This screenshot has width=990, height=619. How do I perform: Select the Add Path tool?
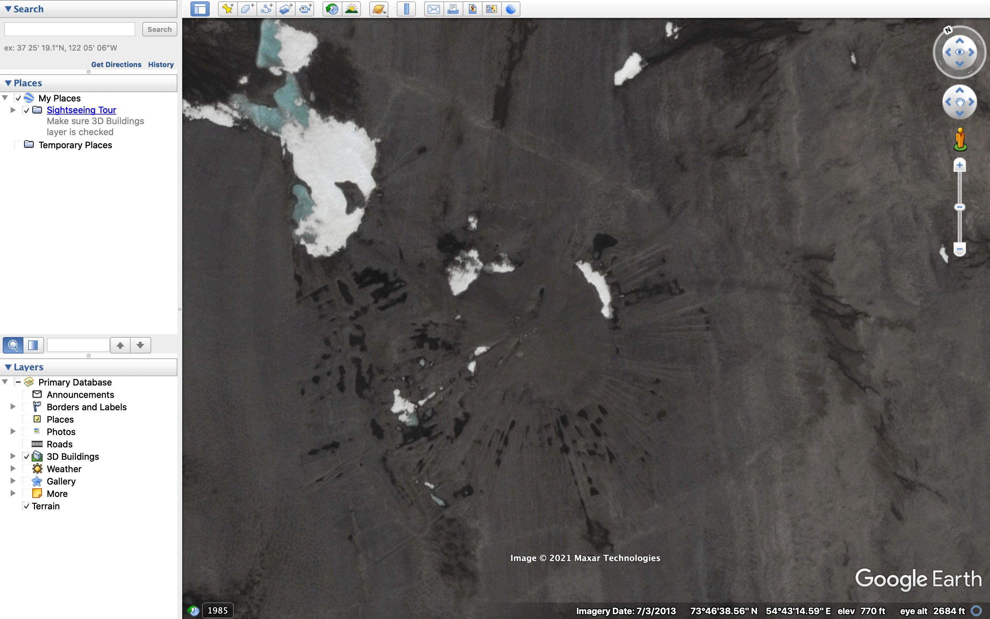266,9
